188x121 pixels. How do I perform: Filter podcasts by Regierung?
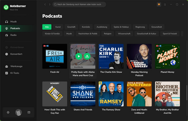pyautogui.click(x=140, y=27)
